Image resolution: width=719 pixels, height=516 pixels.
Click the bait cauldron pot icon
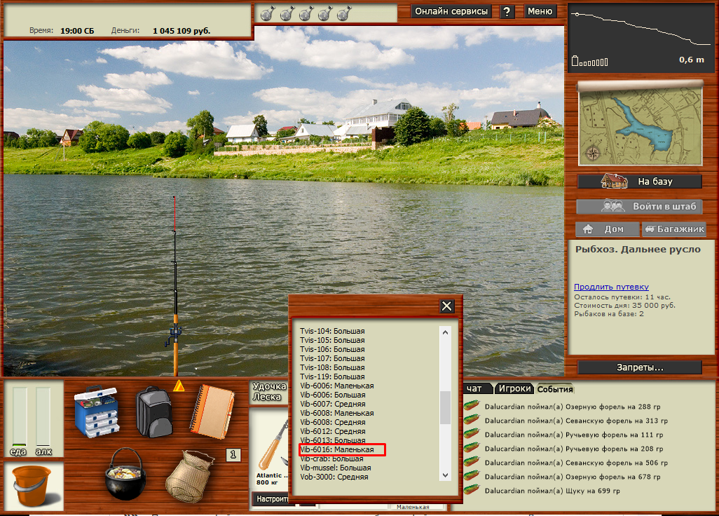coord(125,474)
